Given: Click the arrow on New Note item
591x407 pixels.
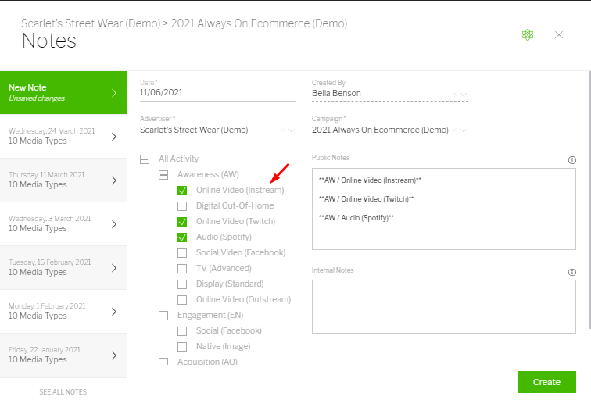Looking at the screenshot, I should point(113,93).
